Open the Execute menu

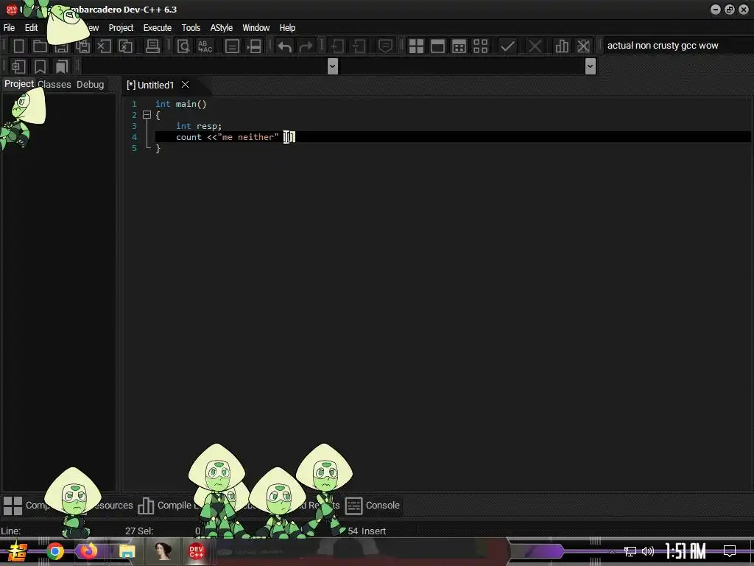click(158, 28)
